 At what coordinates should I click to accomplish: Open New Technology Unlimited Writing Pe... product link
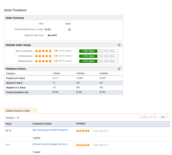coord(50,130)
